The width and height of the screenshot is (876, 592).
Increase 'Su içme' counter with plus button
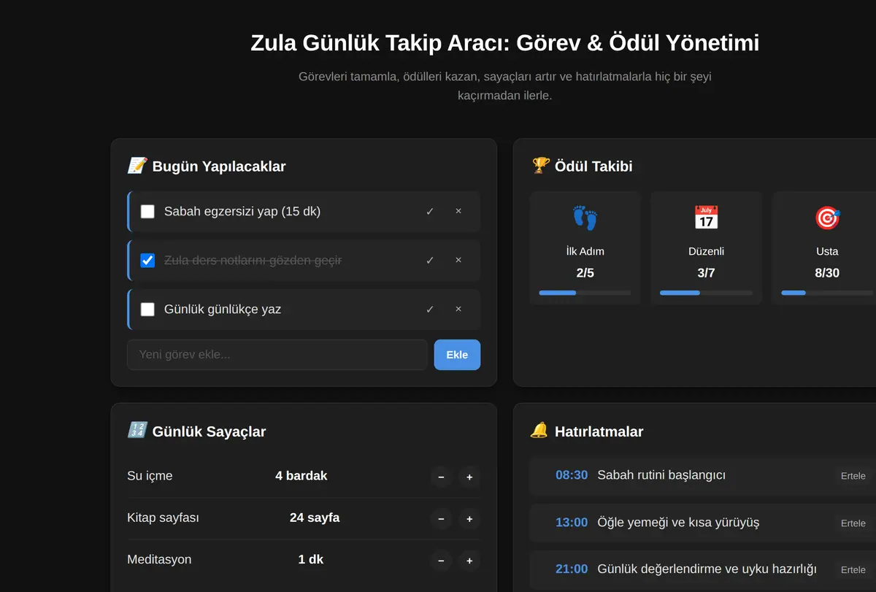pos(469,477)
